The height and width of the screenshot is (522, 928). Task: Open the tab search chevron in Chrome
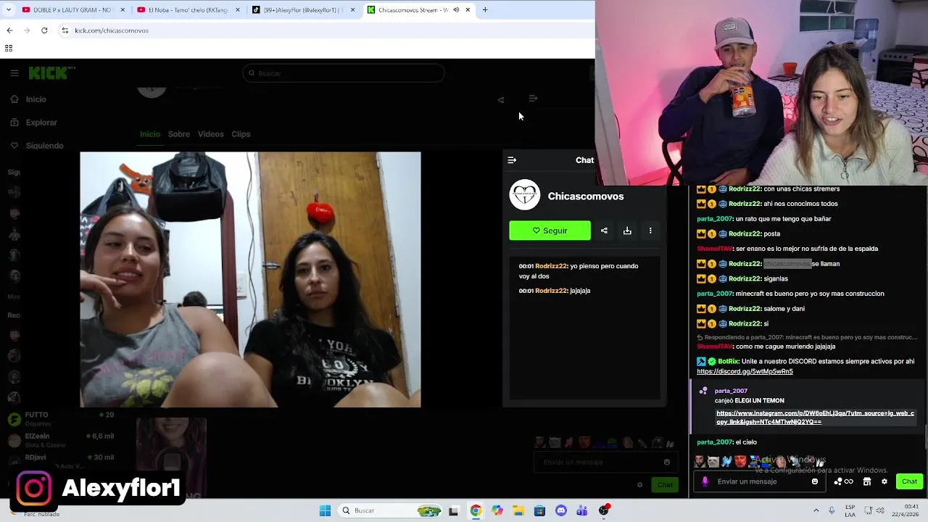[9, 10]
